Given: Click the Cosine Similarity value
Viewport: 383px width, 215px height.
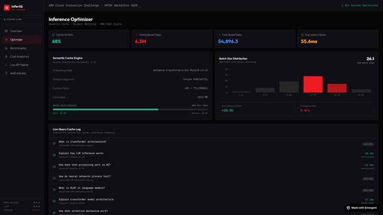Looking at the screenshot, I should (x=195, y=79).
